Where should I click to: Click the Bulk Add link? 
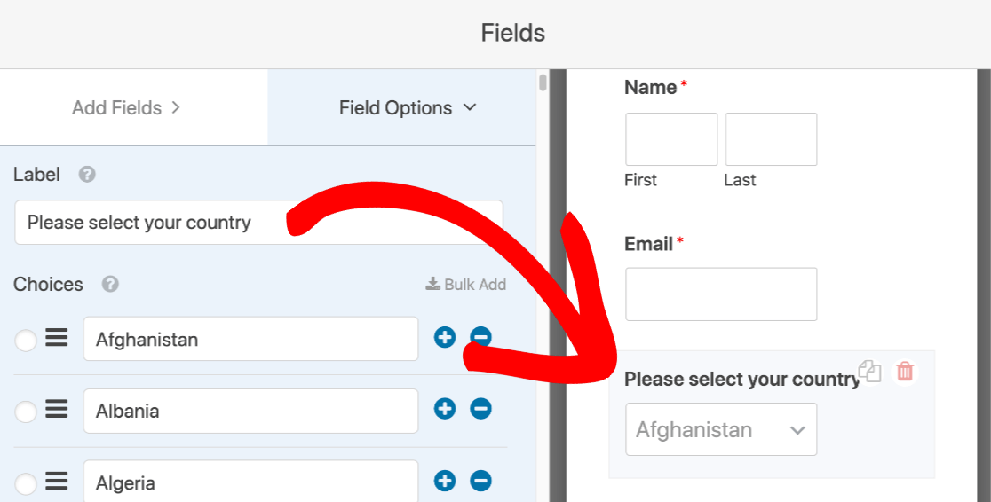pos(466,285)
